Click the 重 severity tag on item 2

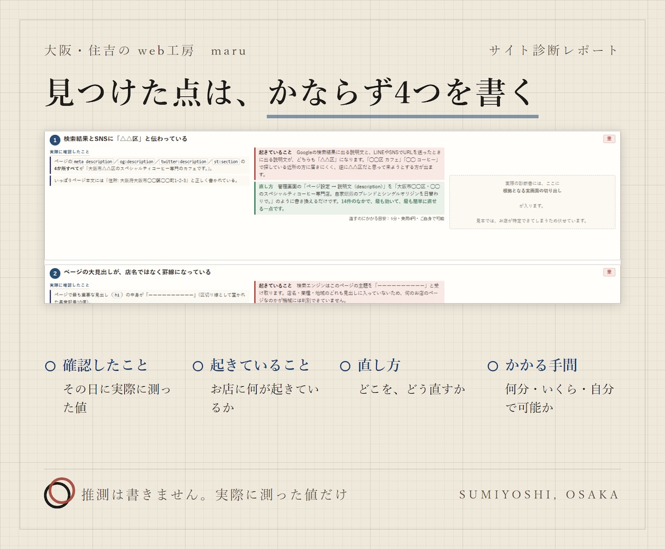(609, 272)
